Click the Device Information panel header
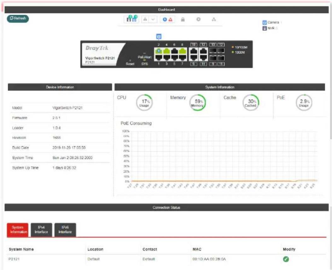The height and width of the screenshot is (270, 332). point(60,87)
